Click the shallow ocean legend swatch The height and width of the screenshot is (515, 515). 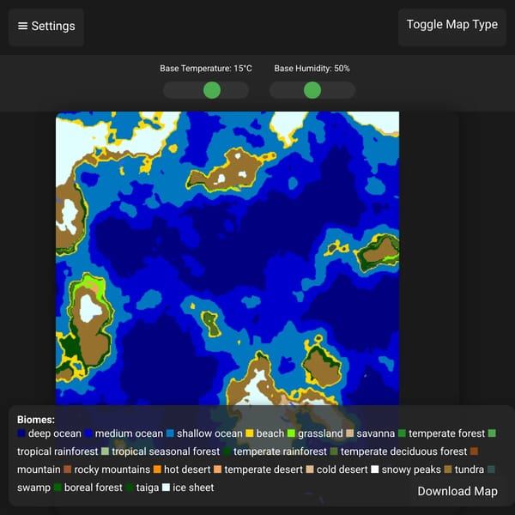170,433
